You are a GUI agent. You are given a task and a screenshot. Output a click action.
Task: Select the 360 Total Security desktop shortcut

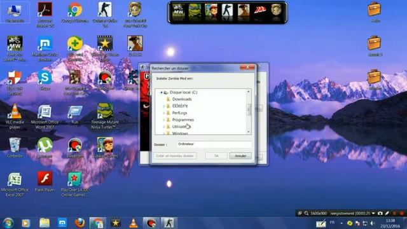tap(75, 48)
